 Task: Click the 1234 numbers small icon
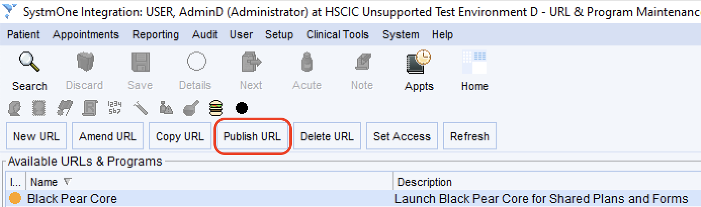(x=115, y=108)
